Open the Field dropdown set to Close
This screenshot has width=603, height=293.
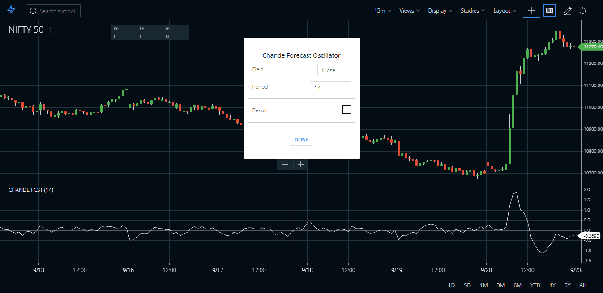point(334,70)
